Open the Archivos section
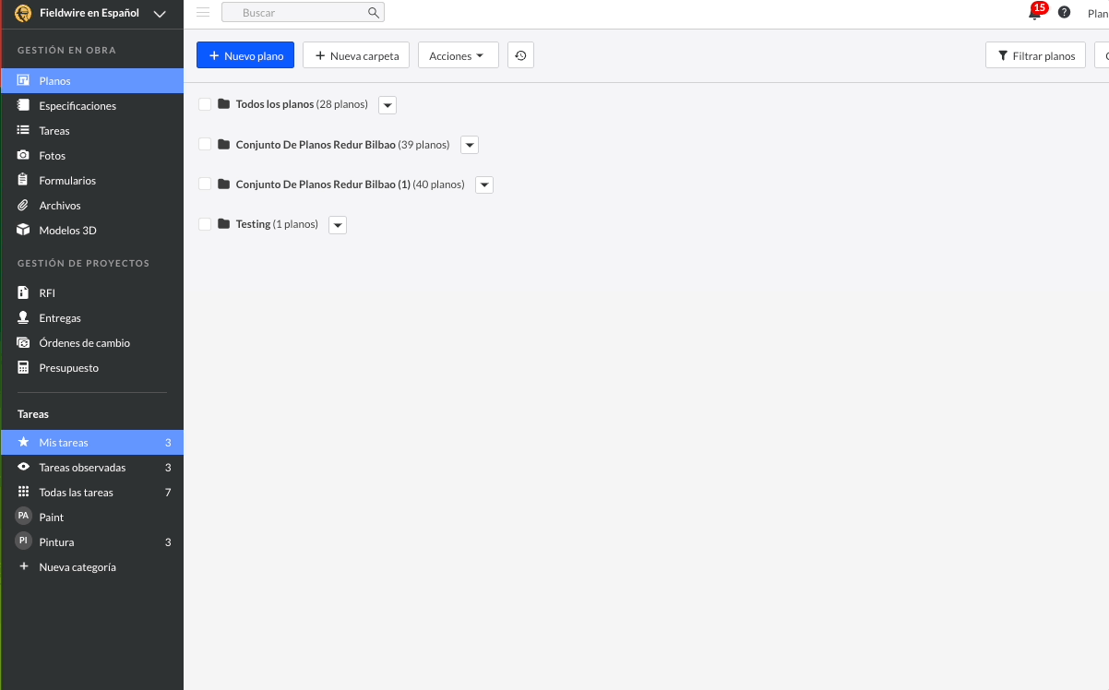This screenshot has width=1109, height=690. [92, 205]
